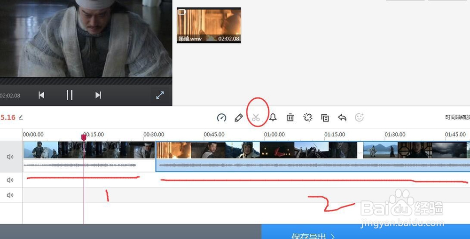470x239 pixels.
Task: Open the smiley sticker icon in toolbar
Action: [x=359, y=117]
